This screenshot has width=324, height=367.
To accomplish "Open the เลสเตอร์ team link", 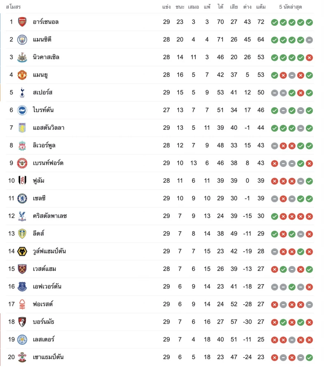I will click(44, 339).
